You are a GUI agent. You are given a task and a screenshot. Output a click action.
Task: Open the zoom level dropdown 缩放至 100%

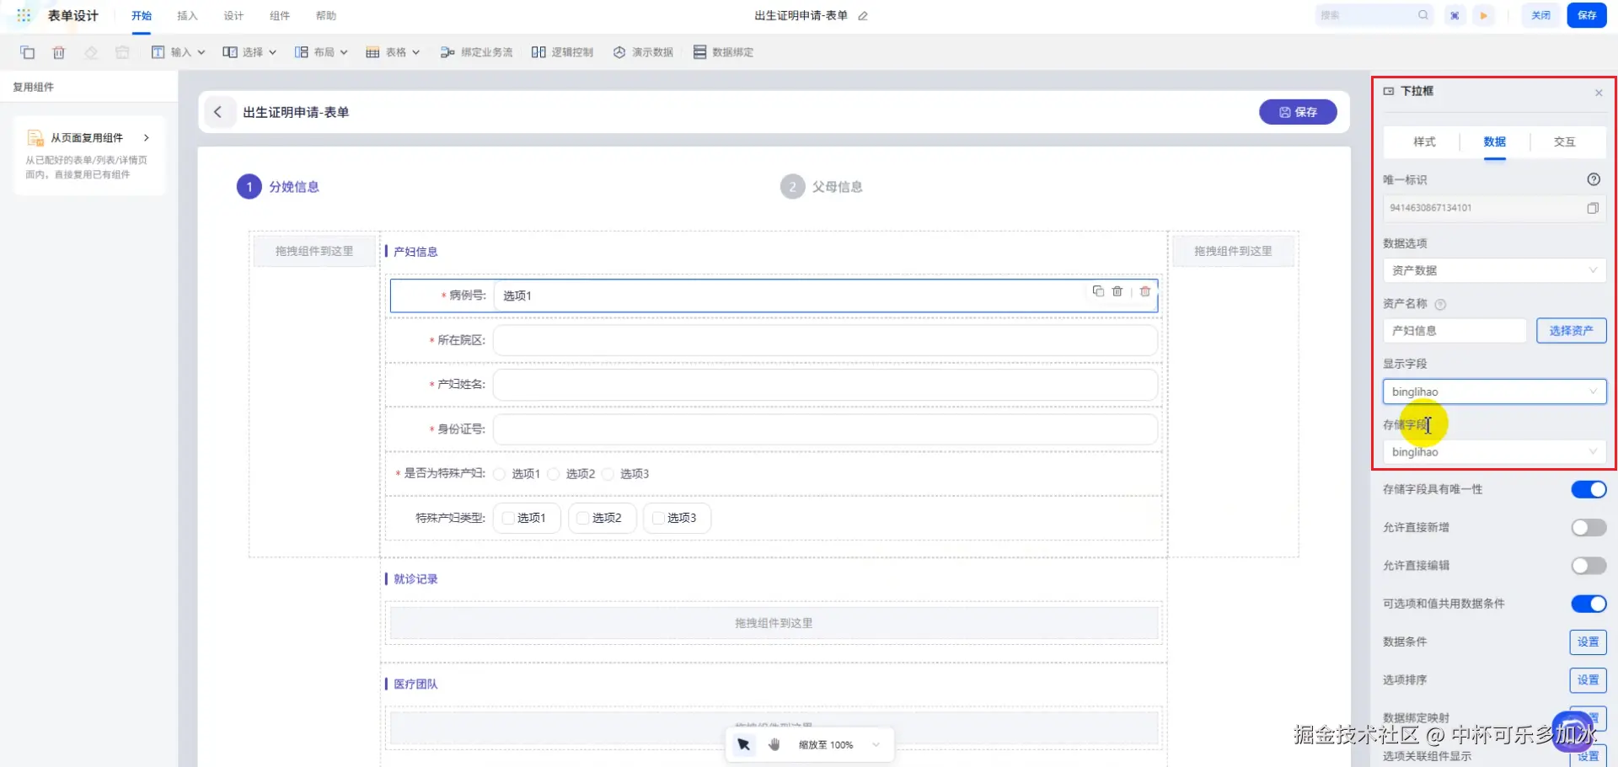tap(839, 745)
